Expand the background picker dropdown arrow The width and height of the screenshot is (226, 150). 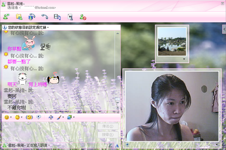click(74, 117)
